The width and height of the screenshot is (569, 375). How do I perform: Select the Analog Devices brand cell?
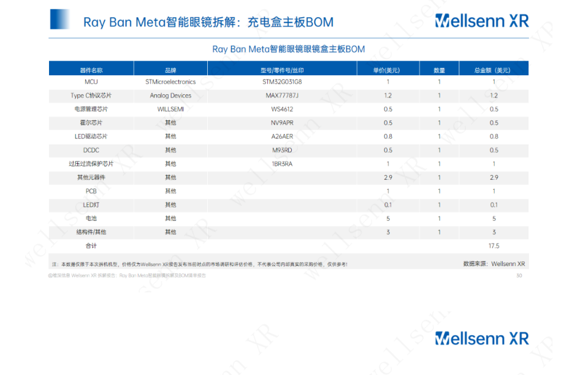[x=170, y=95]
